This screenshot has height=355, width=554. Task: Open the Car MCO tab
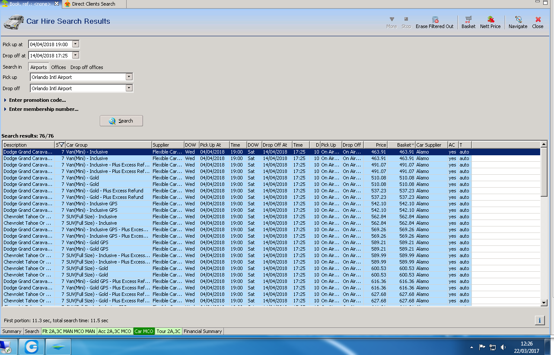pos(144,331)
